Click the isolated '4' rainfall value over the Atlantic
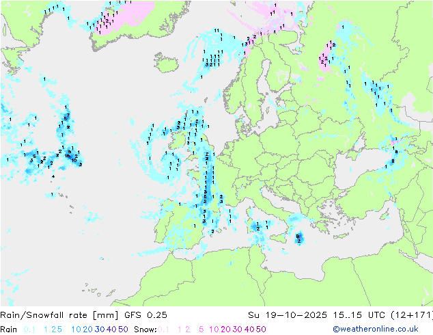Screen dimensions: 433x335 53,176
